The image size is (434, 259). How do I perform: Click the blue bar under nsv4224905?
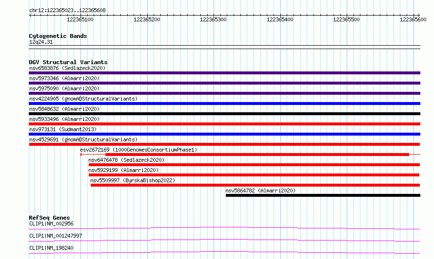pyautogui.click(x=224, y=104)
